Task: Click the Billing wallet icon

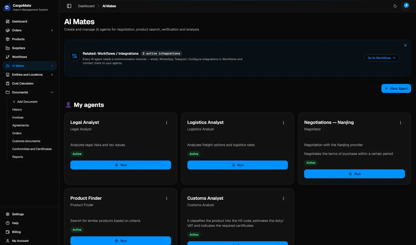Action: pos(8,232)
